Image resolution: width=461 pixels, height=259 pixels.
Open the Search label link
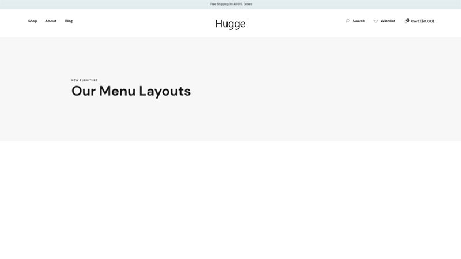point(358,21)
